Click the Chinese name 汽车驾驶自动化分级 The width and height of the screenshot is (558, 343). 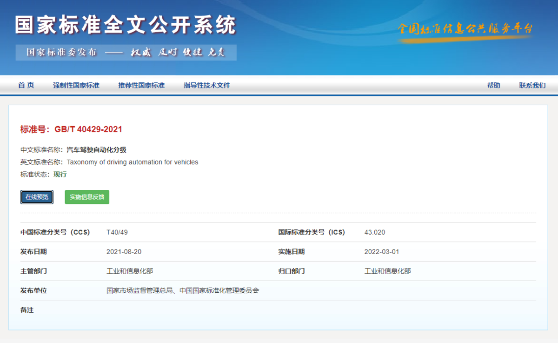click(97, 150)
